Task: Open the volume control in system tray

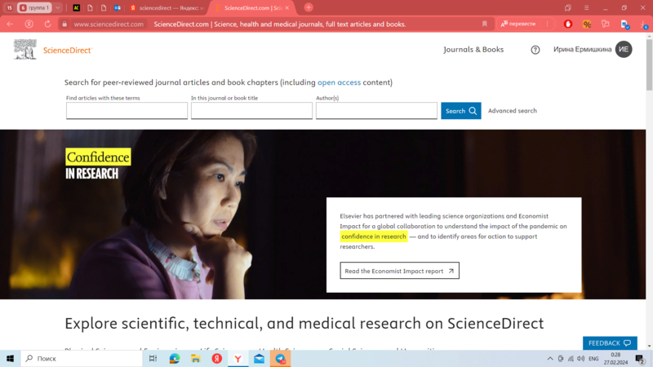Action: [580, 358]
